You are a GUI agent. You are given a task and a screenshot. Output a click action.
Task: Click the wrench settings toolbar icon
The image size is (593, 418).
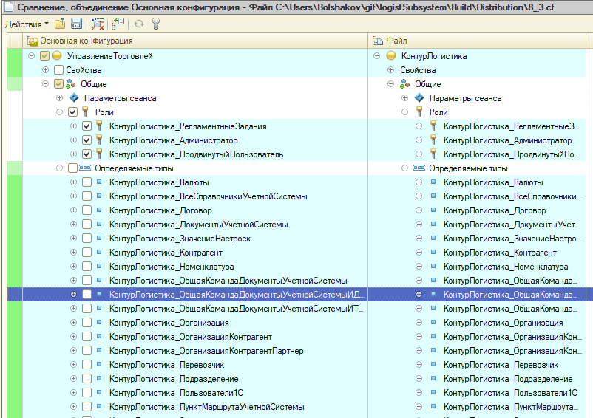tap(156, 24)
